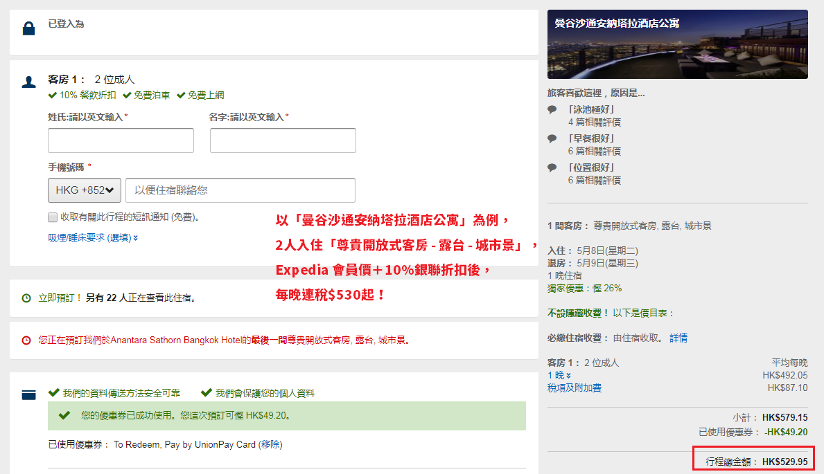This screenshot has width=824, height=474.
Task: Open the HKG +852 country code dropdown
Action: 85,190
